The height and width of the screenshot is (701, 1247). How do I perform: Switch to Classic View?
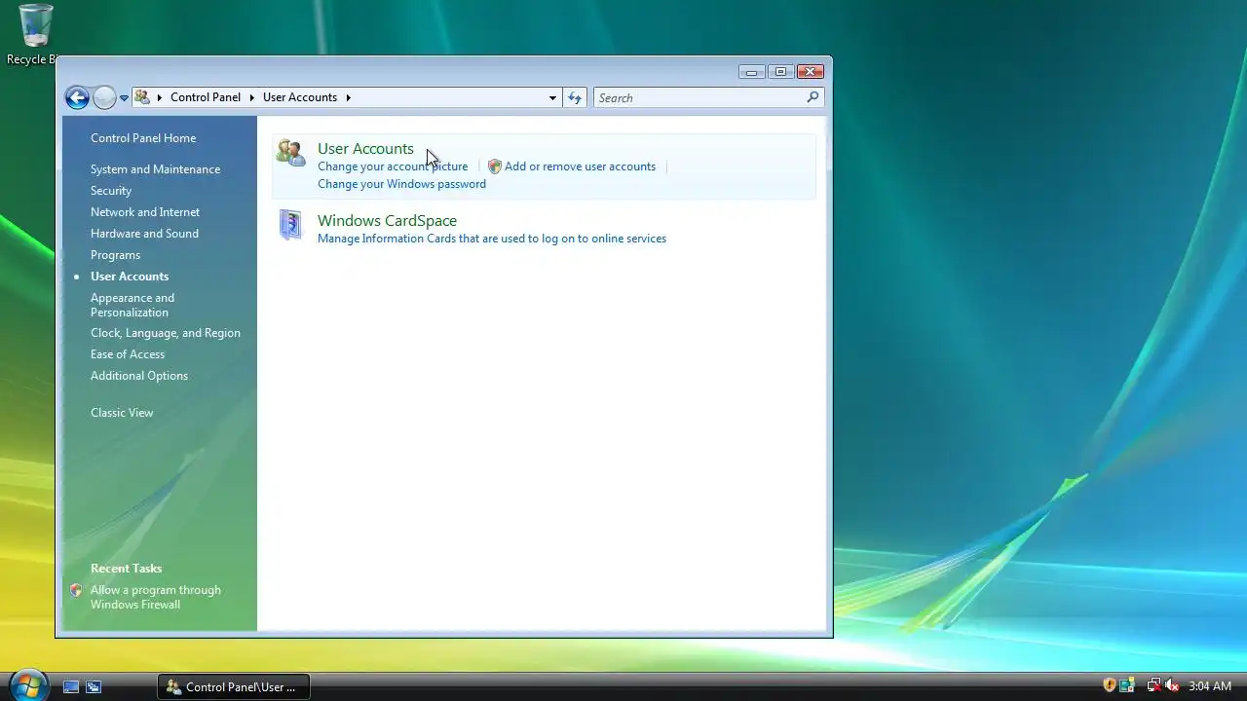pos(122,413)
